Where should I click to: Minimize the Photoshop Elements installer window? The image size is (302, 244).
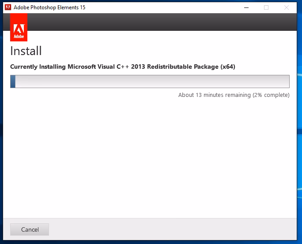pos(245,7)
